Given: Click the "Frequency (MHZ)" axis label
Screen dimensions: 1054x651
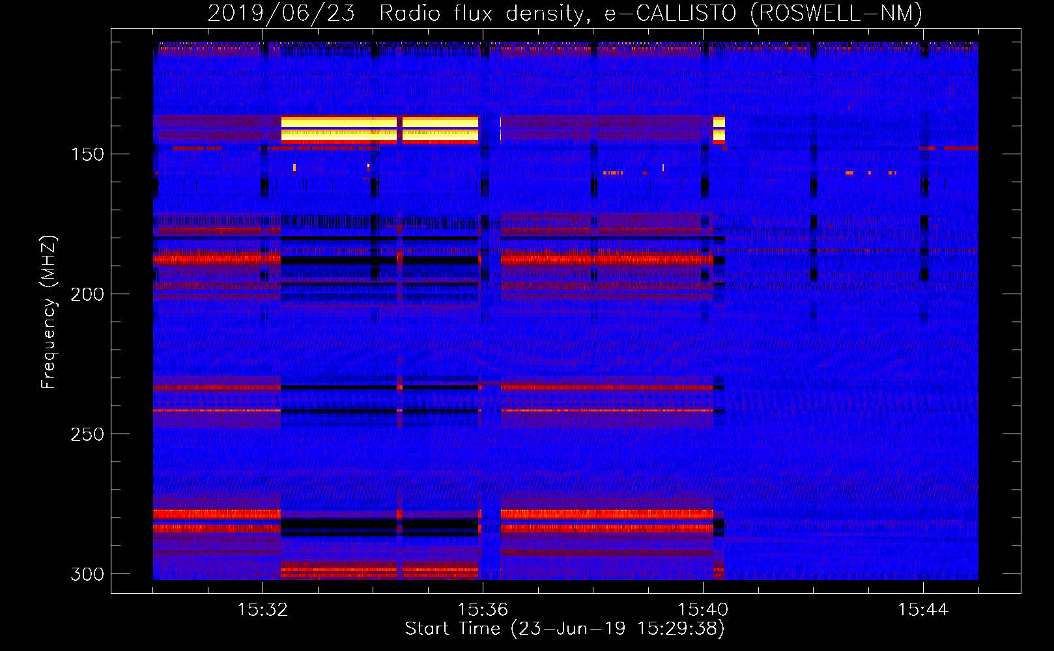Looking at the screenshot, I should tap(49, 312).
